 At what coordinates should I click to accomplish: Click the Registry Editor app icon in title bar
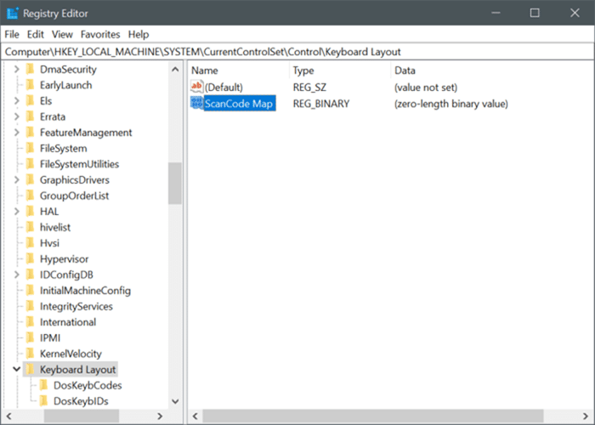[x=13, y=14]
